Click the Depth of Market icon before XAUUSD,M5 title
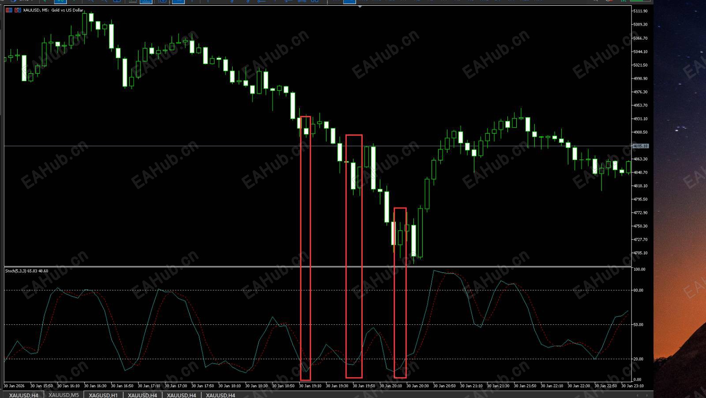The height and width of the screenshot is (398, 706). [x=18, y=10]
